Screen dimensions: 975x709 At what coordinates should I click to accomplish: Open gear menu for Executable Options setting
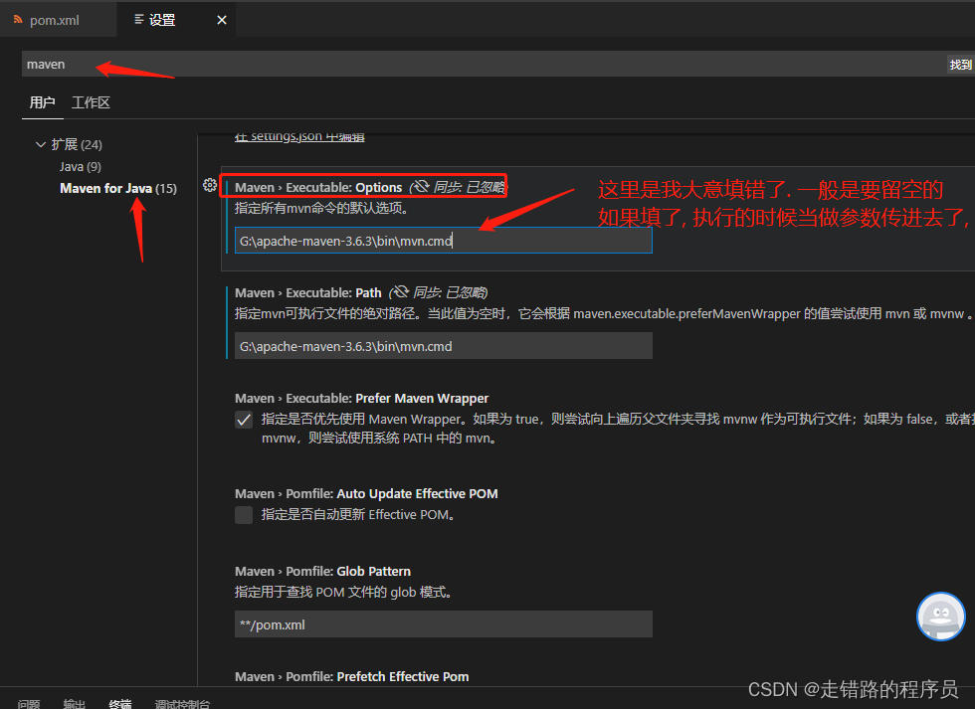(x=210, y=185)
